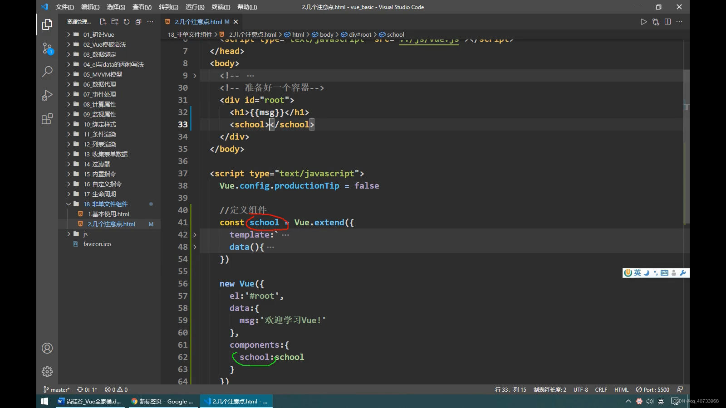Open the Manage gear menu
726x408 pixels.
click(47, 372)
